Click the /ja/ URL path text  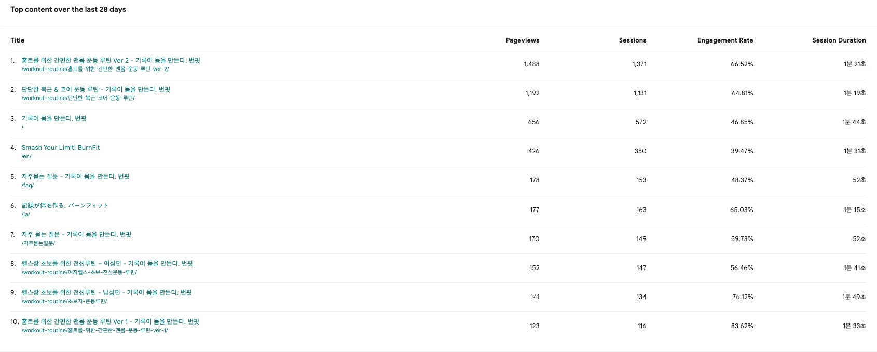pyautogui.click(x=26, y=214)
